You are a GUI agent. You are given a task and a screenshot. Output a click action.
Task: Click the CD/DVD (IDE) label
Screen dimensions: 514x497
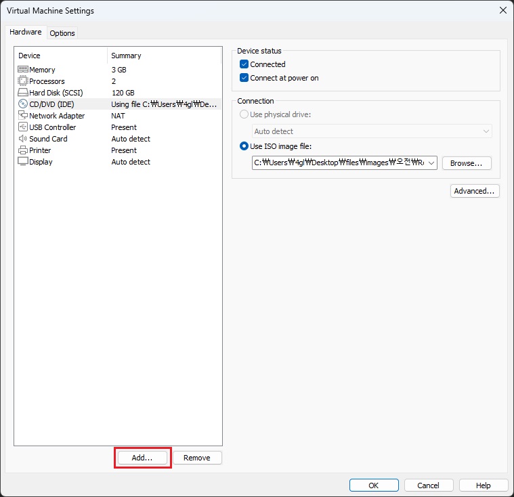coord(51,104)
